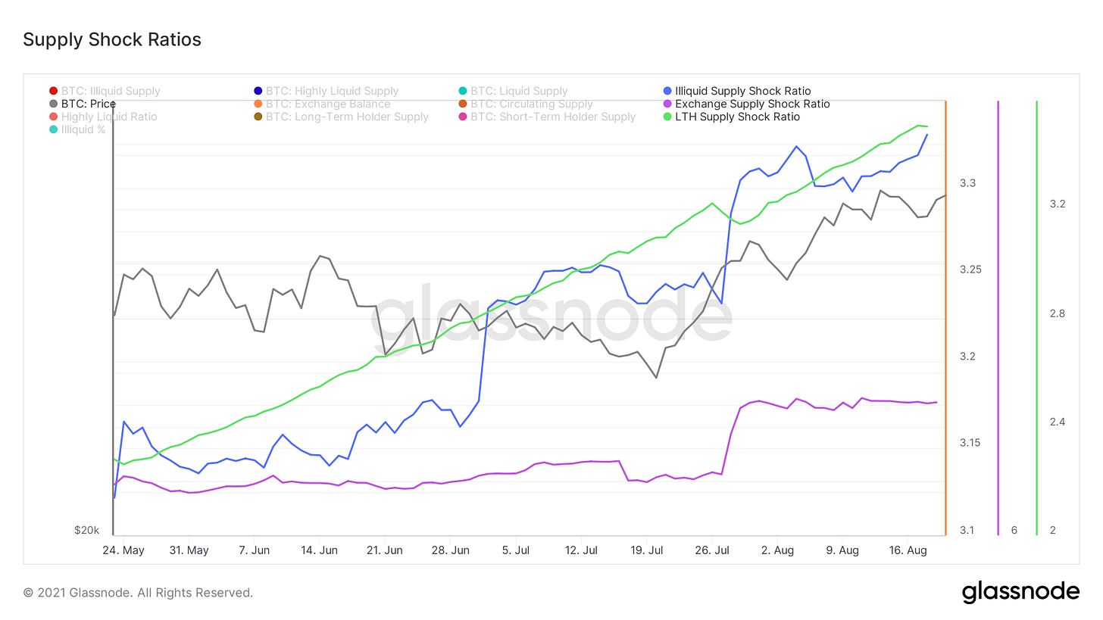Show BTC: Exchange Balance series
1103x620 pixels.
[x=322, y=104]
